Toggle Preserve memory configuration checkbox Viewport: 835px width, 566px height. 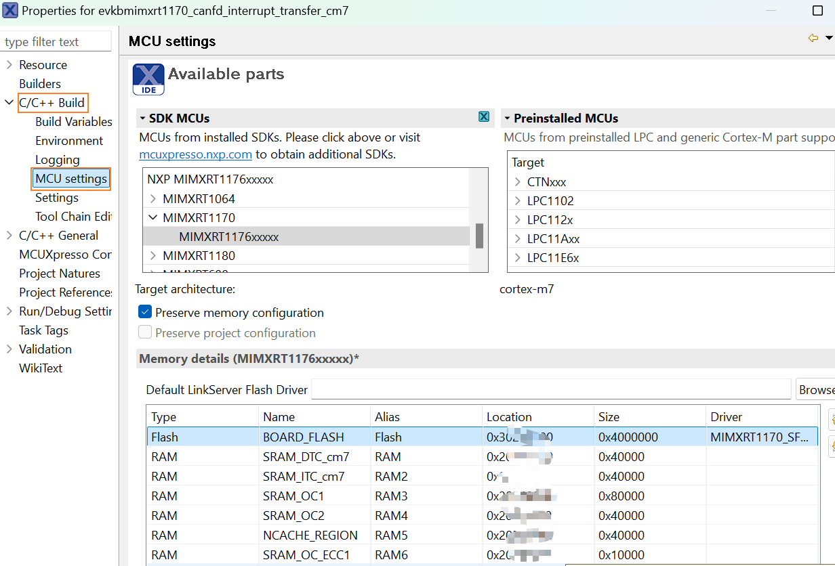pyautogui.click(x=145, y=312)
